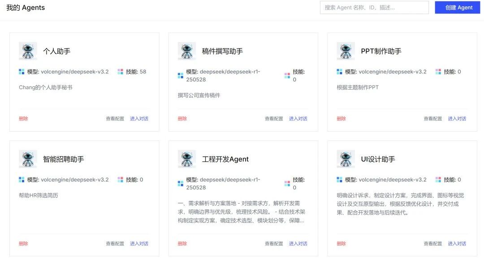Focus the 搜索 Agent search field
Screen dimensions: 484x264
[374, 8]
